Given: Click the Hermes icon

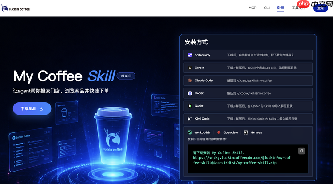Looking at the screenshot, I should (246, 132).
